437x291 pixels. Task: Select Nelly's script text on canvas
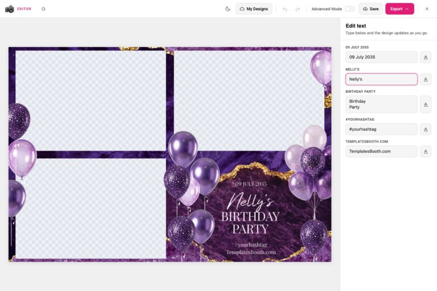click(250, 201)
